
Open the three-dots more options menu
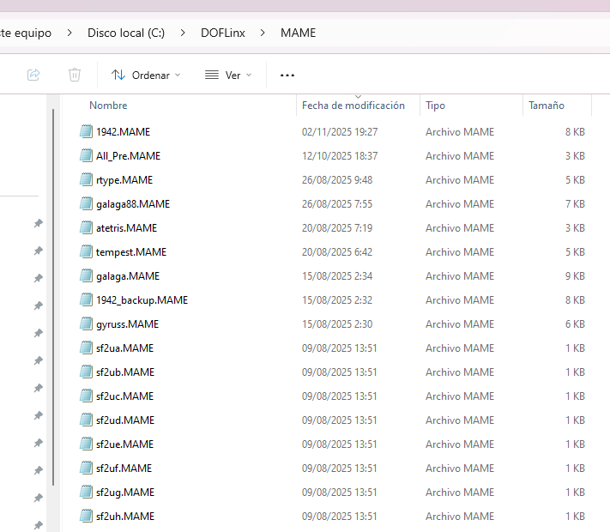[x=287, y=76]
